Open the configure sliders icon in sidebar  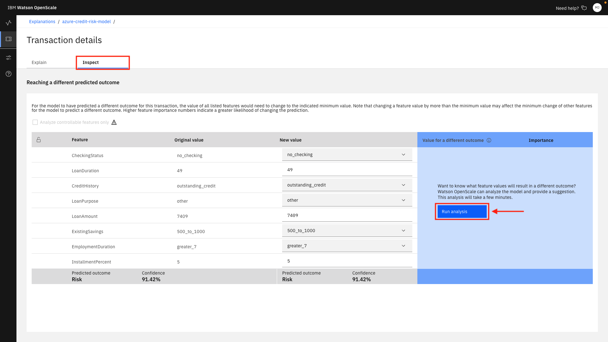pyautogui.click(x=9, y=58)
